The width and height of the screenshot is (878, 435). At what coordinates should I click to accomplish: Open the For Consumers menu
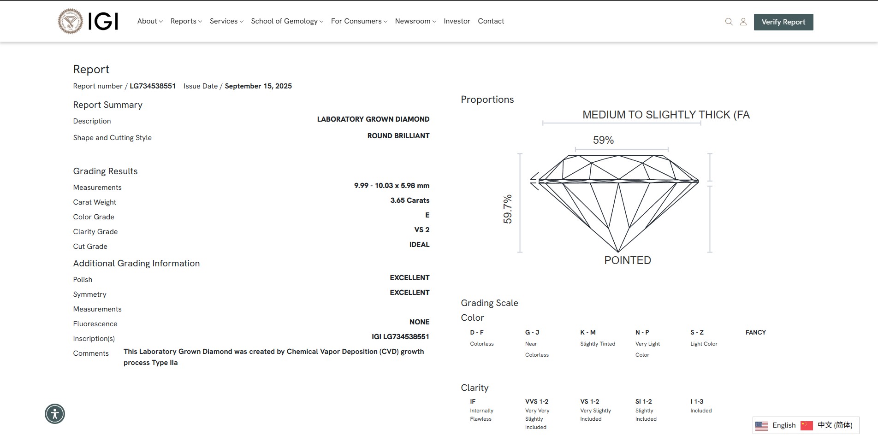pyautogui.click(x=359, y=21)
